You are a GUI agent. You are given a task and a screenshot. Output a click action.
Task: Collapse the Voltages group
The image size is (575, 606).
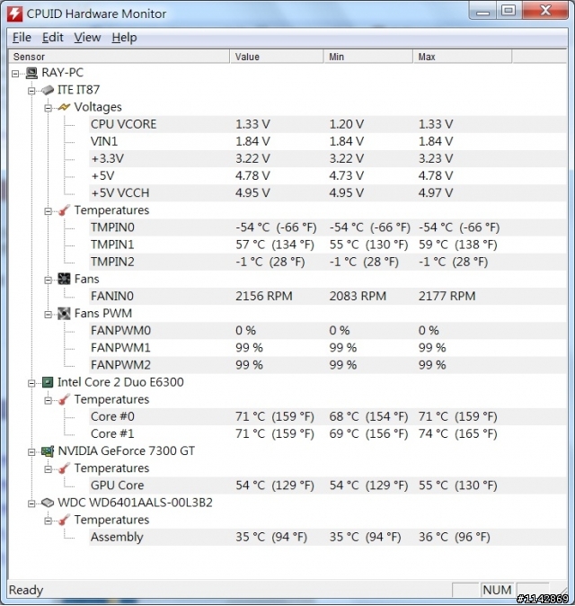pyautogui.click(x=48, y=108)
